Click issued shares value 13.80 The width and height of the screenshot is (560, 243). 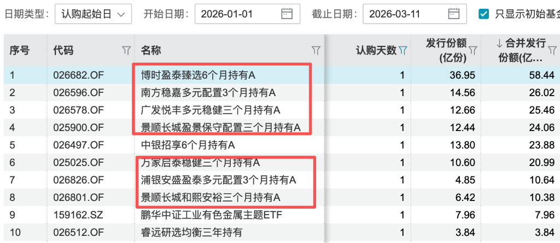point(463,145)
